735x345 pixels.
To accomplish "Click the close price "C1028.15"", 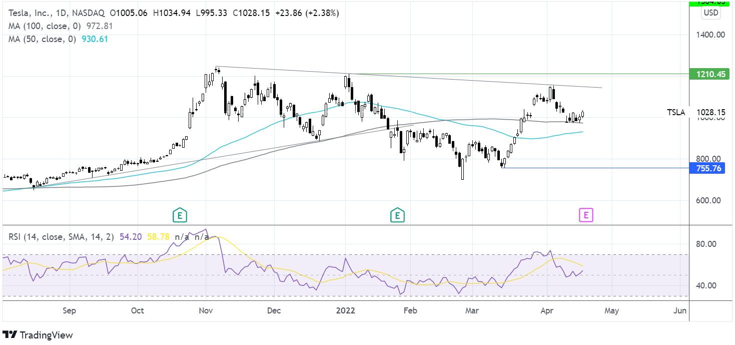I will 252,13.
